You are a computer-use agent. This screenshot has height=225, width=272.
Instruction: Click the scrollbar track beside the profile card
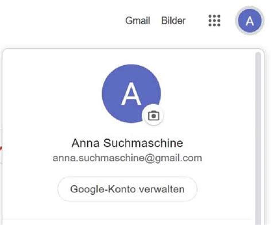coord(258,138)
